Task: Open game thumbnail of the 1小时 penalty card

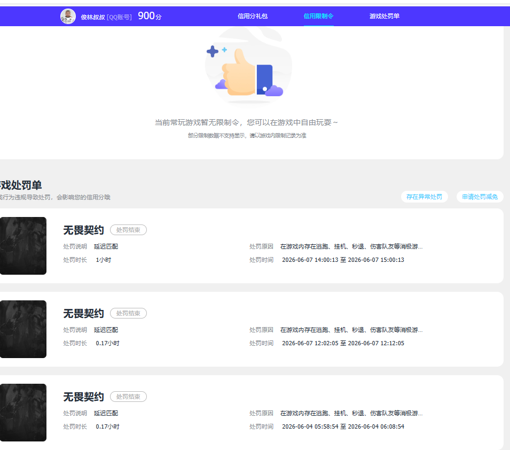Action: click(23, 246)
